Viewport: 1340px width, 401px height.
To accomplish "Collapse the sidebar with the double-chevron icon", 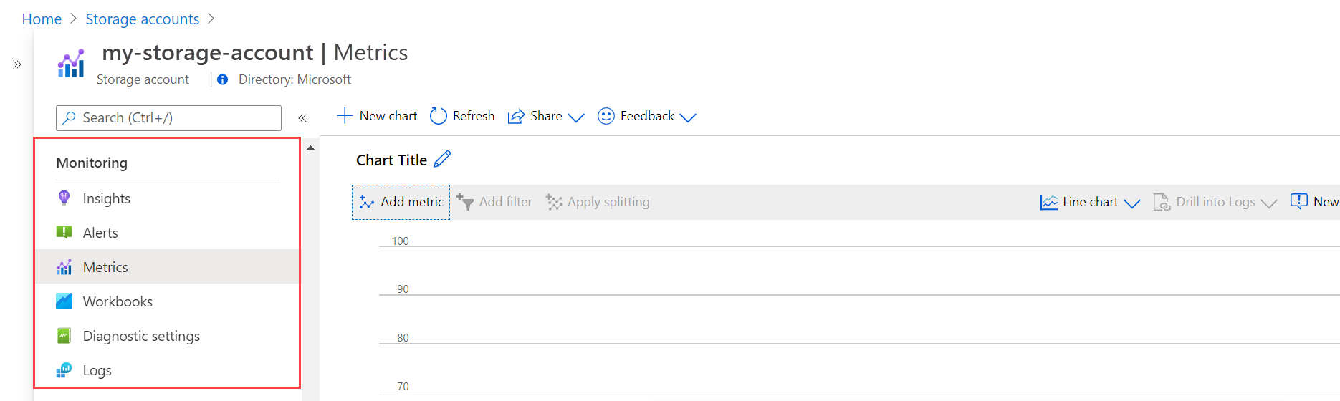I will pos(302,118).
